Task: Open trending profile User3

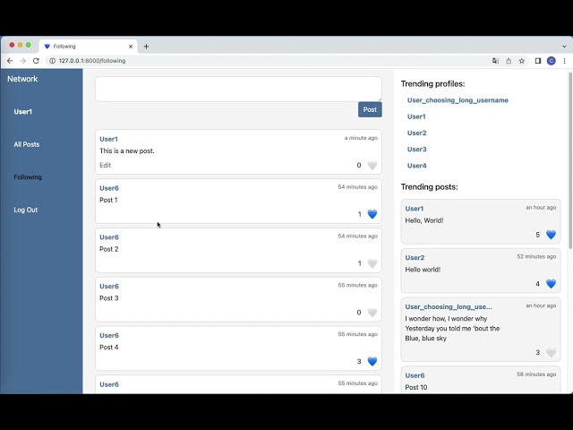Action: (417, 150)
